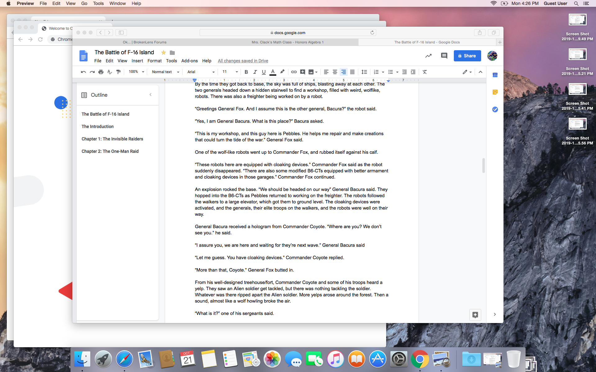The height and width of the screenshot is (372, 596).
Task: Star the document The Battle of F-16 Island
Action: [x=164, y=52]
